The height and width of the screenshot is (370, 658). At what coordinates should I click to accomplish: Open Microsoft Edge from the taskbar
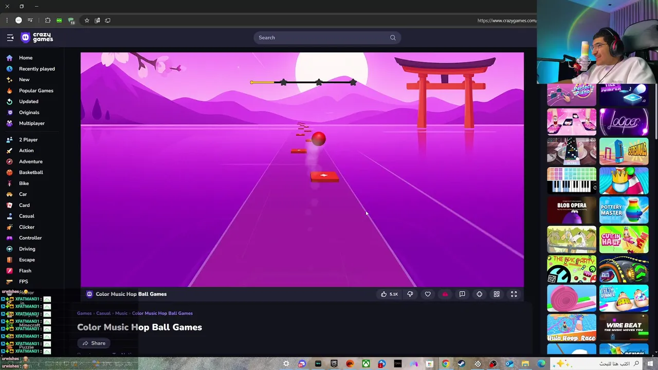[541, 364]
